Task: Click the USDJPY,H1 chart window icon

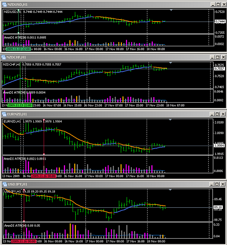Action: [5, 184]
